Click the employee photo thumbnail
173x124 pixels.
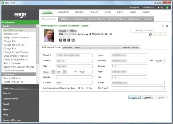(49, 35)
